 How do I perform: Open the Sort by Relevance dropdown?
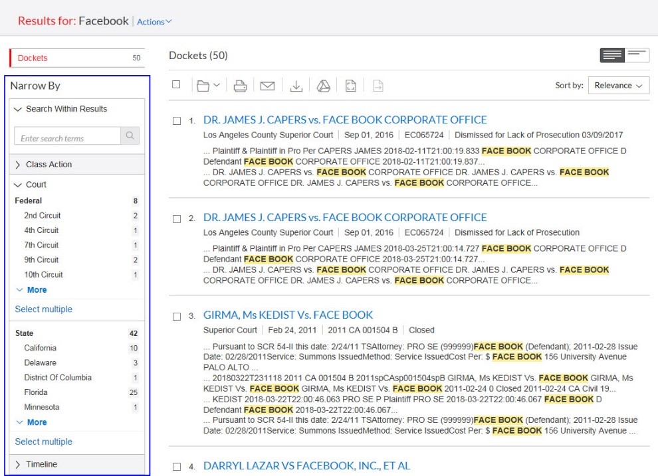619,86
